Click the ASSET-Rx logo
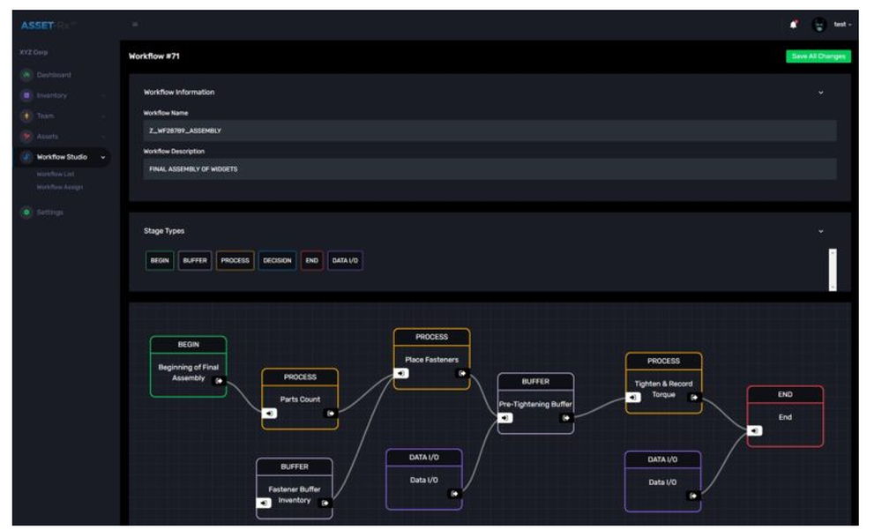 pyautogui.click(x=48, y=26)
